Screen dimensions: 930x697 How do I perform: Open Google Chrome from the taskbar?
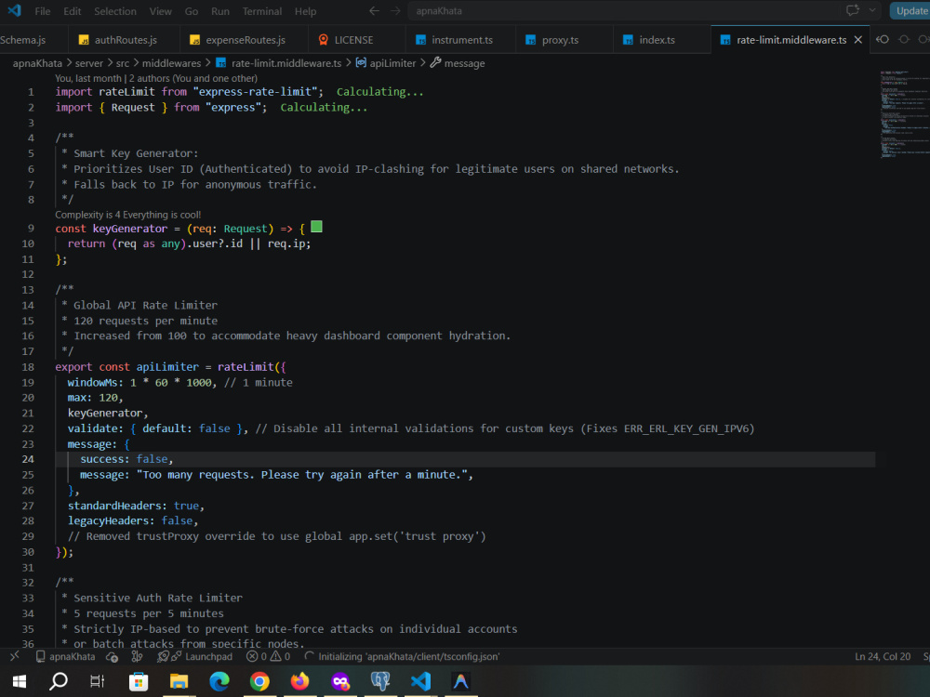pyautogui.click(x=259, y=681)
